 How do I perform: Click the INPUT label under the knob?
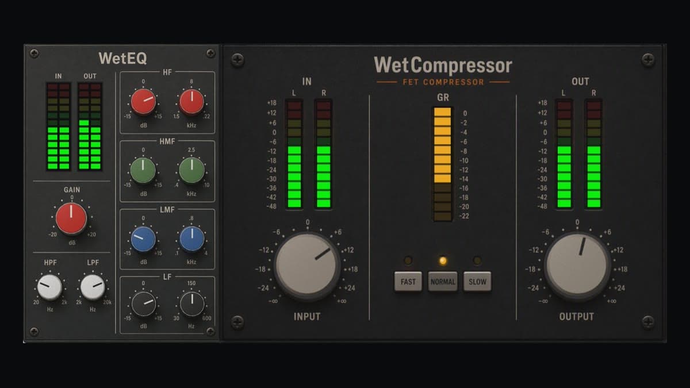click(x=307, y=316)
